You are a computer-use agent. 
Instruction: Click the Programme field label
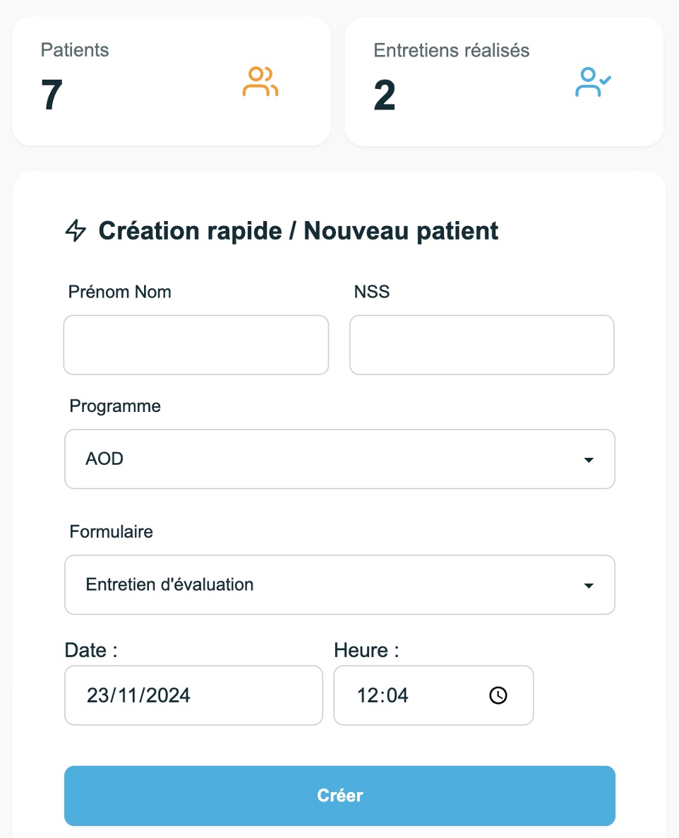point(115,406)
